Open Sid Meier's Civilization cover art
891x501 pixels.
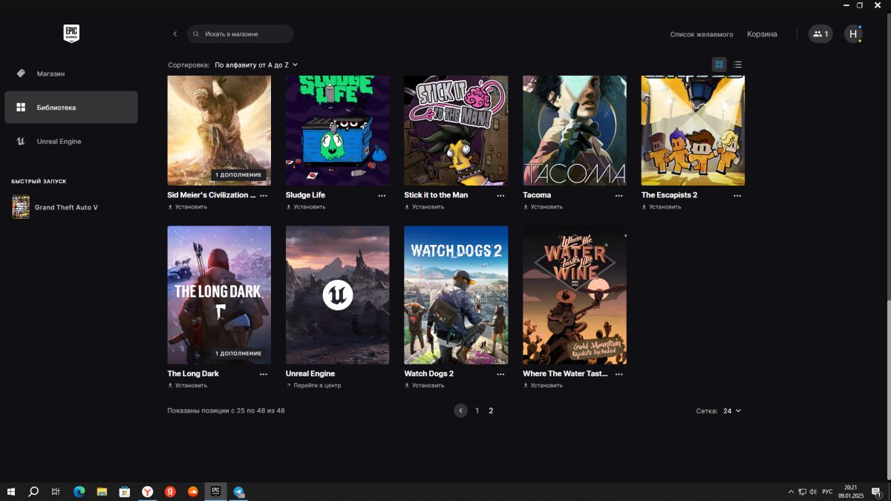click(219, 131)
